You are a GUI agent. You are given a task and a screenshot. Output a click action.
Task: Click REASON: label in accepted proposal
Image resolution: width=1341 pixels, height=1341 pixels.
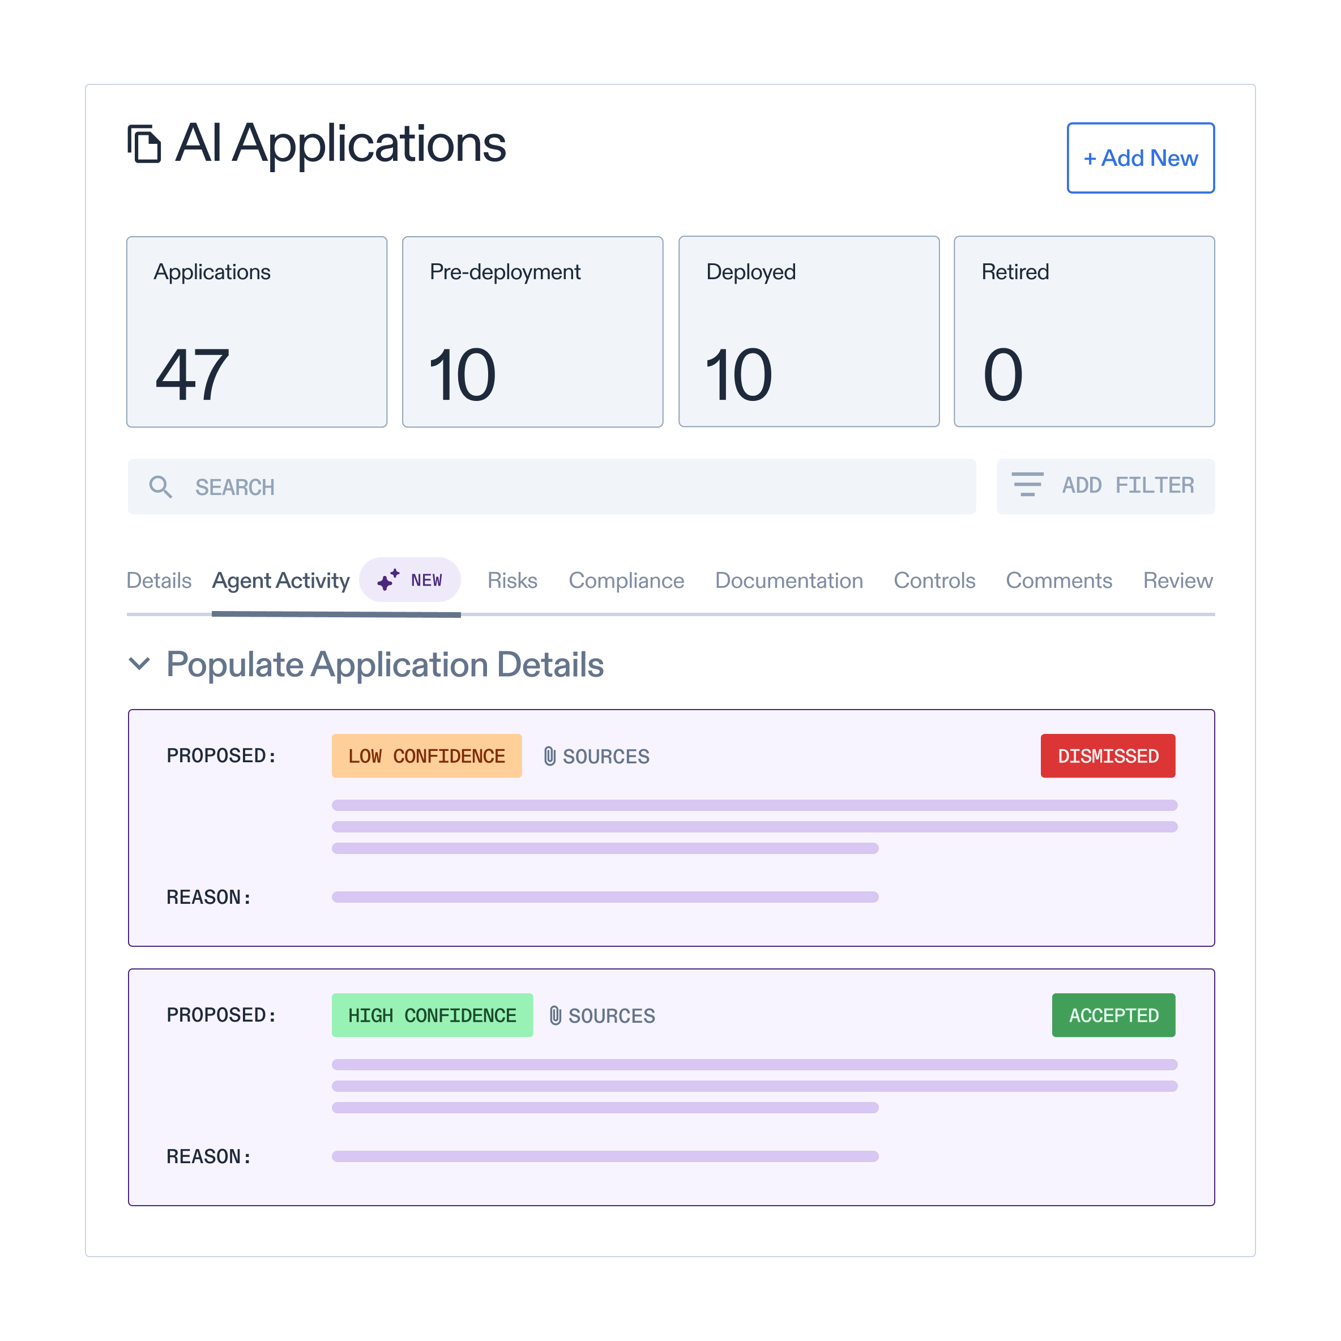[x=209, y=1157]
